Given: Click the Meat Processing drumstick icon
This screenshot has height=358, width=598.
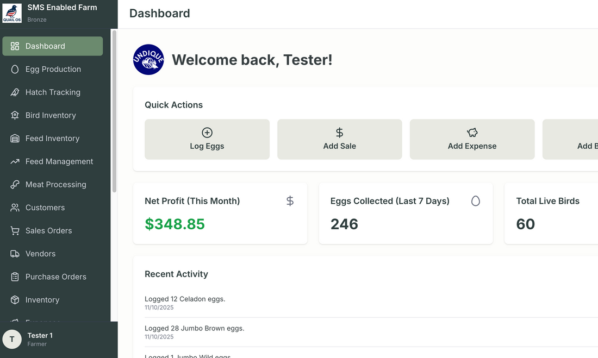Looking at the screenshot, I should pyautogui.click(x=15, y=185).
